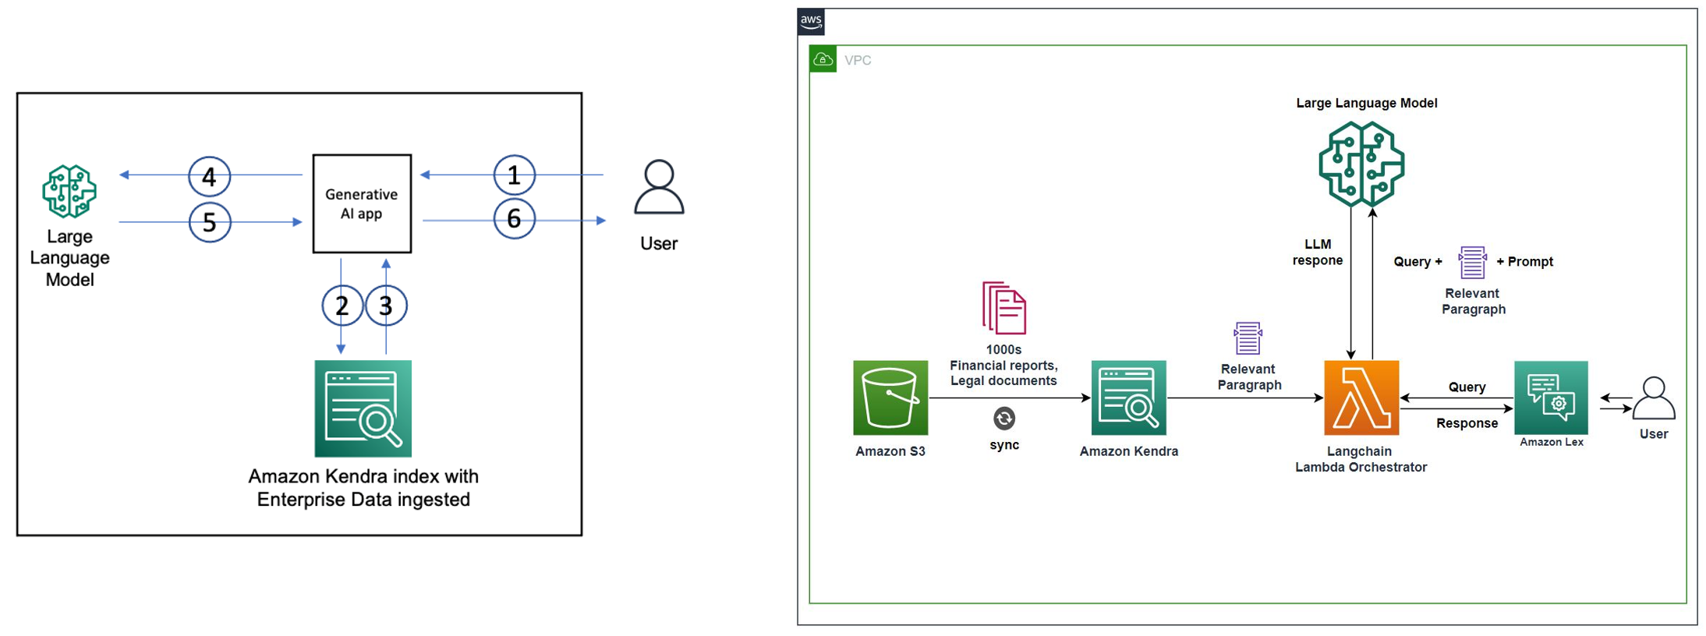This screenshot has height=636, width=1706.
Task: Click the circled step number 2
Action: (x=342, y=306)
